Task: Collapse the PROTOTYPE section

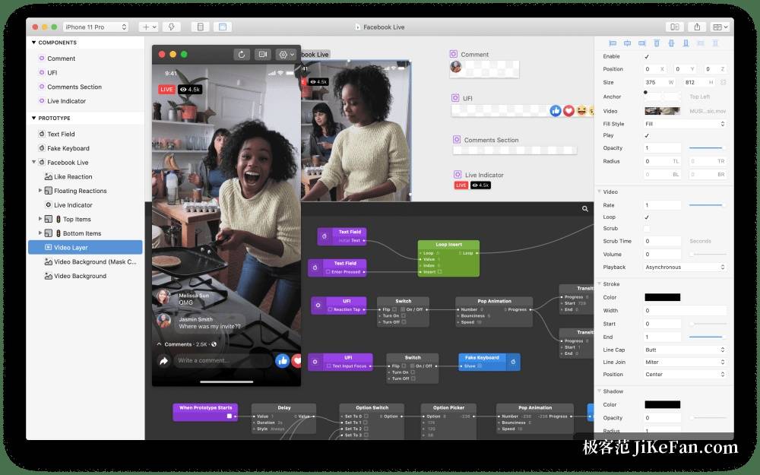Action: pyautogui.click(x=34, y=118)
